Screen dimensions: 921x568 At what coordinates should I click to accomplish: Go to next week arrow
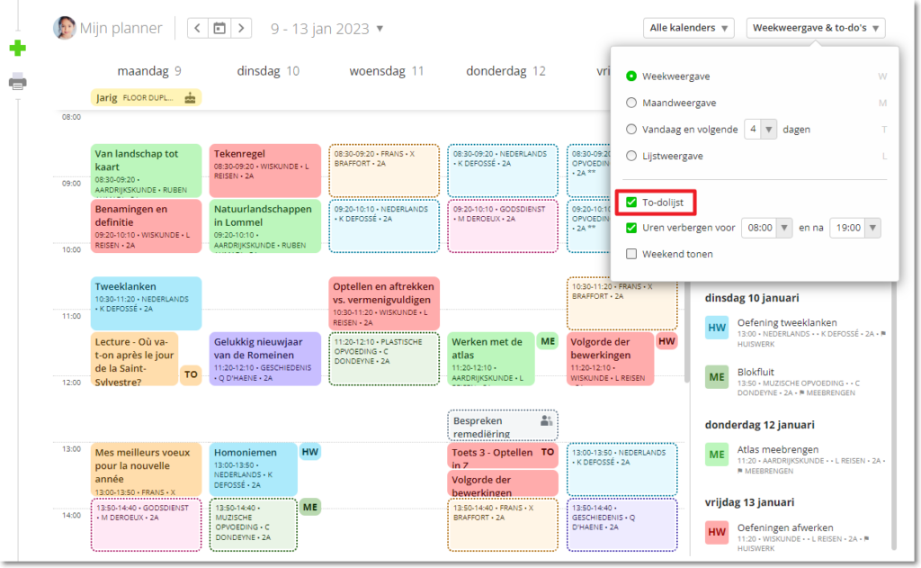[x=240, y=29]
